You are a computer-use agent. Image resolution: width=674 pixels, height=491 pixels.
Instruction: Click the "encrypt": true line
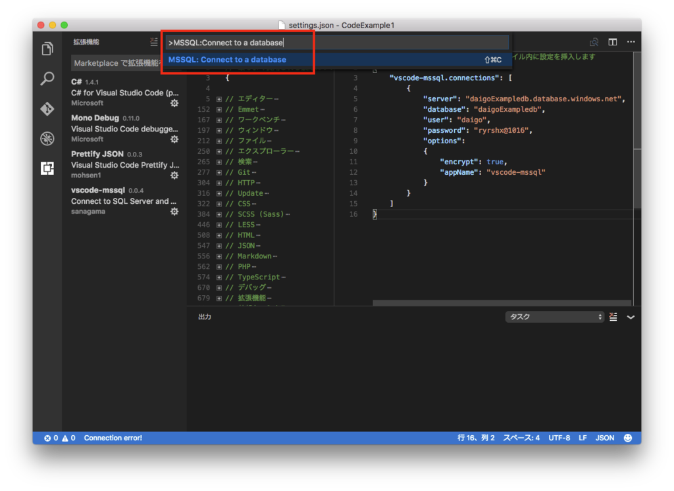tap(473, 162)
